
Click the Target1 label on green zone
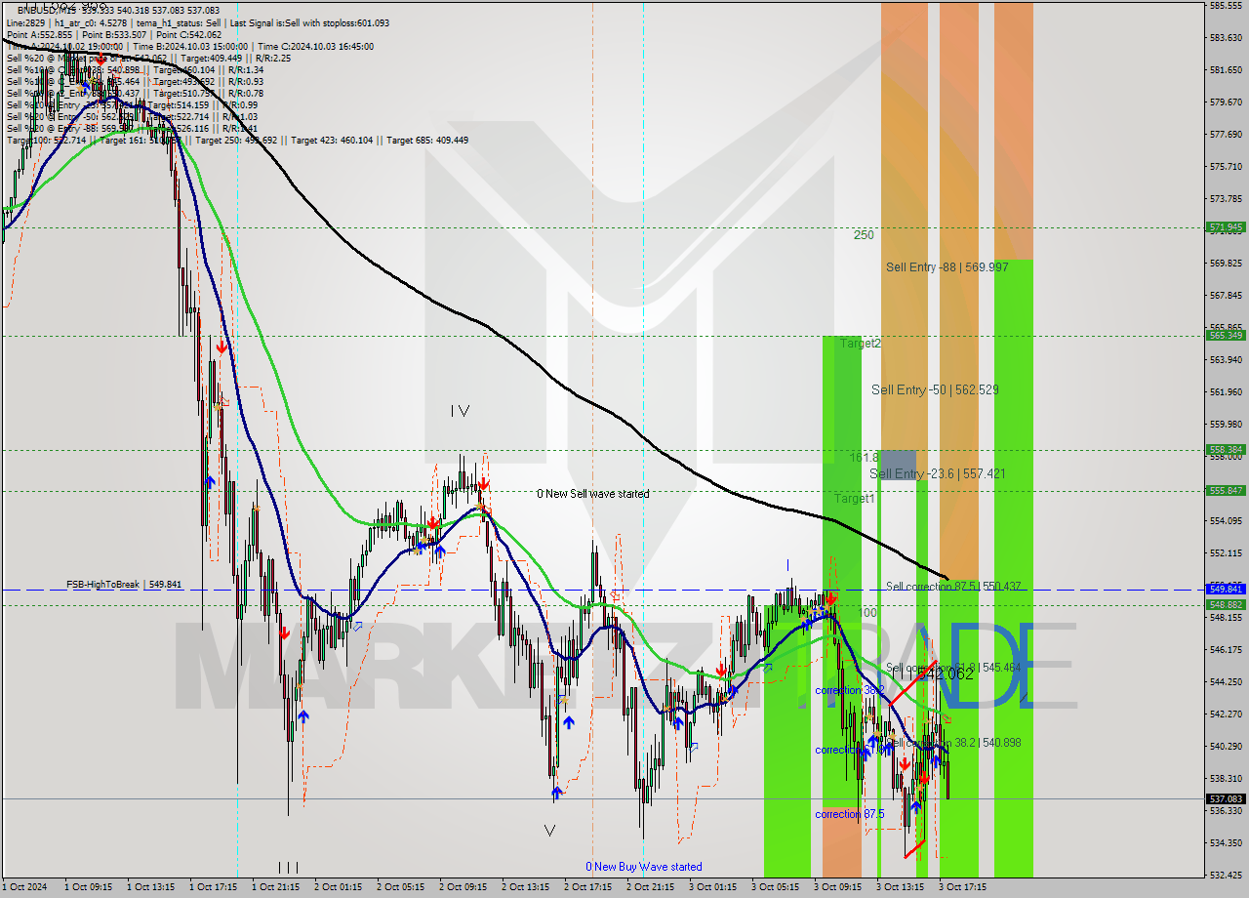[x=854, y=498]
